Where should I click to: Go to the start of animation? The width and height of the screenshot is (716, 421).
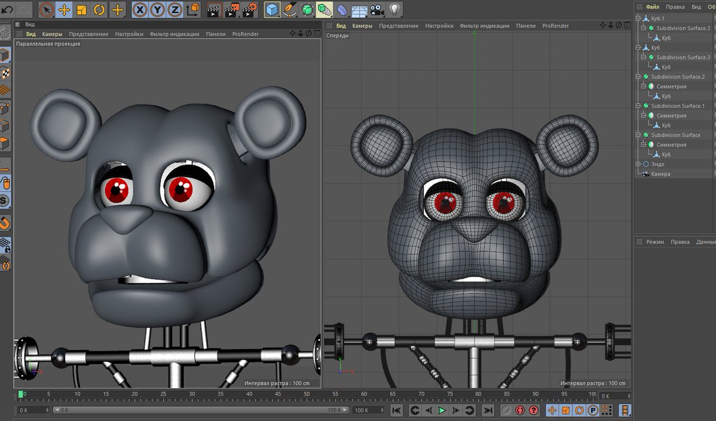397,410
